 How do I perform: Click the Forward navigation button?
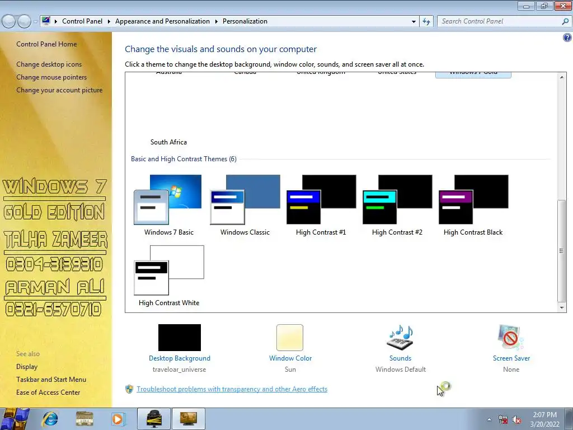point(25,21)
